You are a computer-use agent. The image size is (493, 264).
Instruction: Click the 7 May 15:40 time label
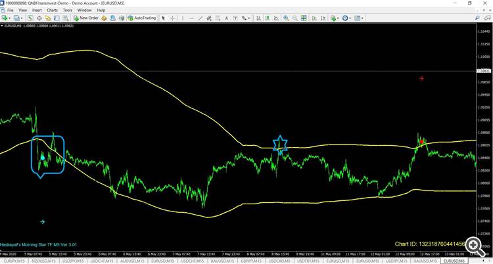click(205, 254)
